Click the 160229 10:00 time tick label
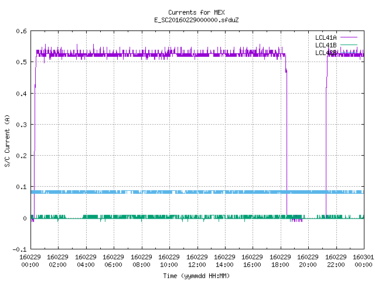Image resolution: width=375 pixels, height=281 pixels. click(169, 261)
